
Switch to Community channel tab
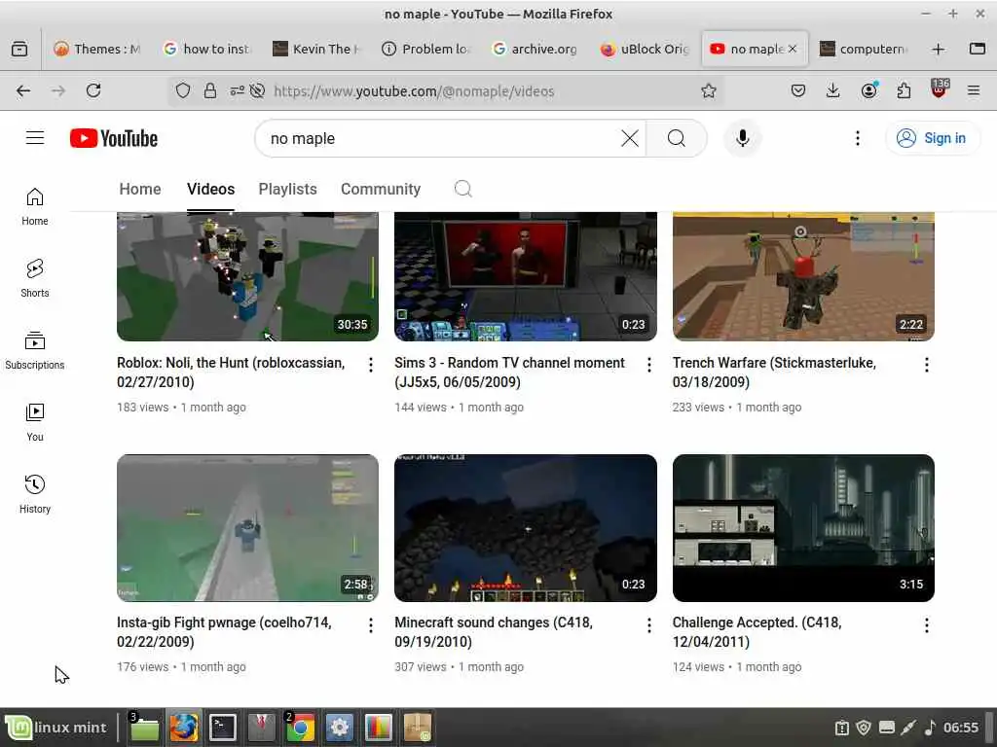click(x=381, y=190)
